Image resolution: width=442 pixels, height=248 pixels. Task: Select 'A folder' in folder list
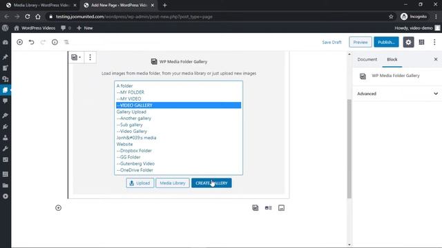coord(178,85)
